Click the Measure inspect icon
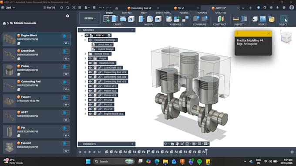 [236, 19]
